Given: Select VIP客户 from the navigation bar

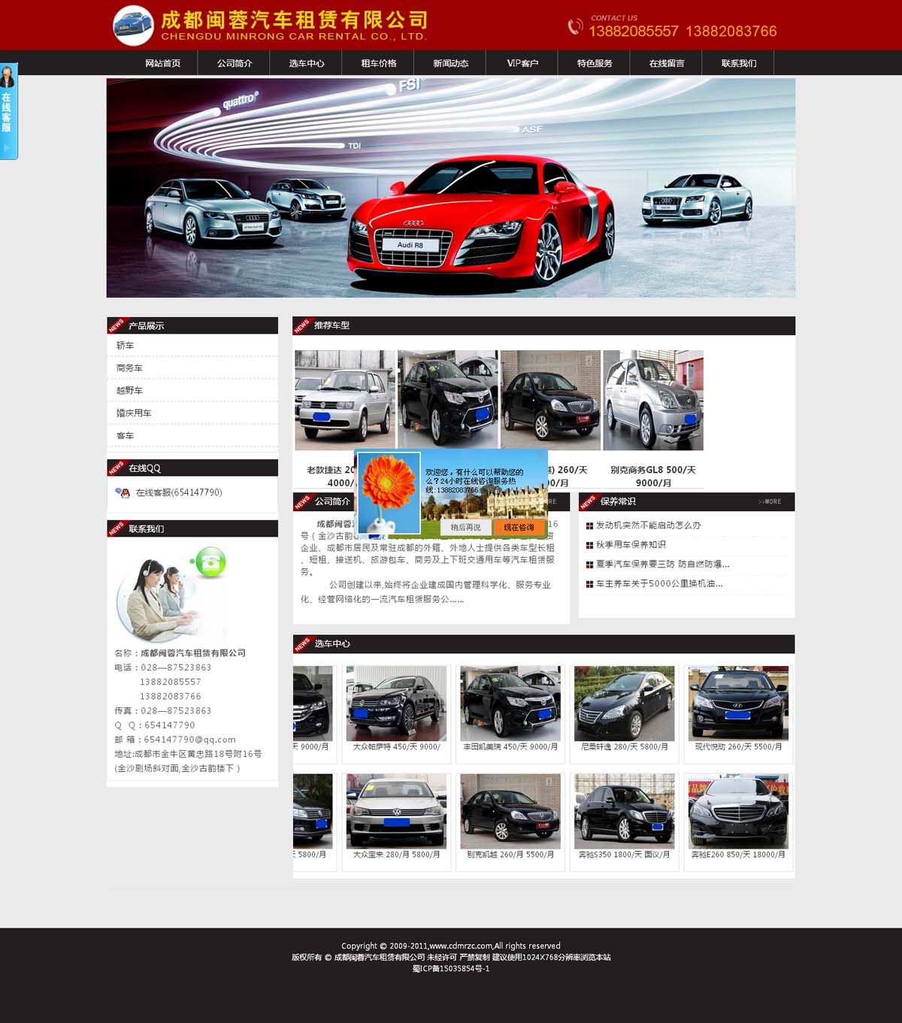Looking at the screenshot, I should click(x=522, y=63).
